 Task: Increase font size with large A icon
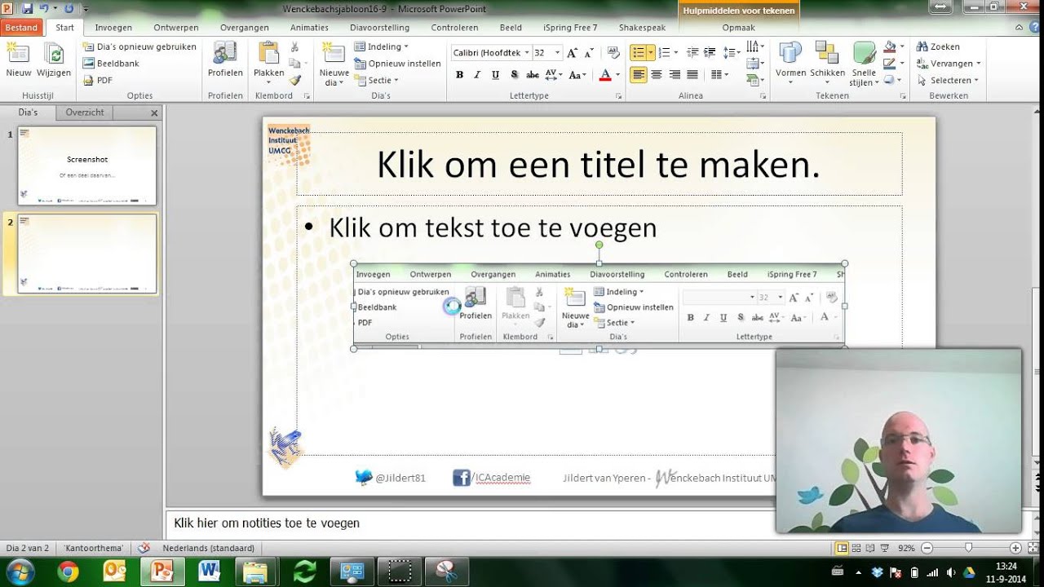pos(572,52)
